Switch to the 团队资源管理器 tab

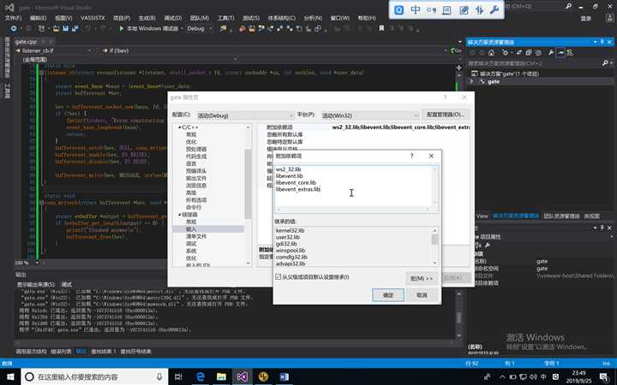point(561,216)
